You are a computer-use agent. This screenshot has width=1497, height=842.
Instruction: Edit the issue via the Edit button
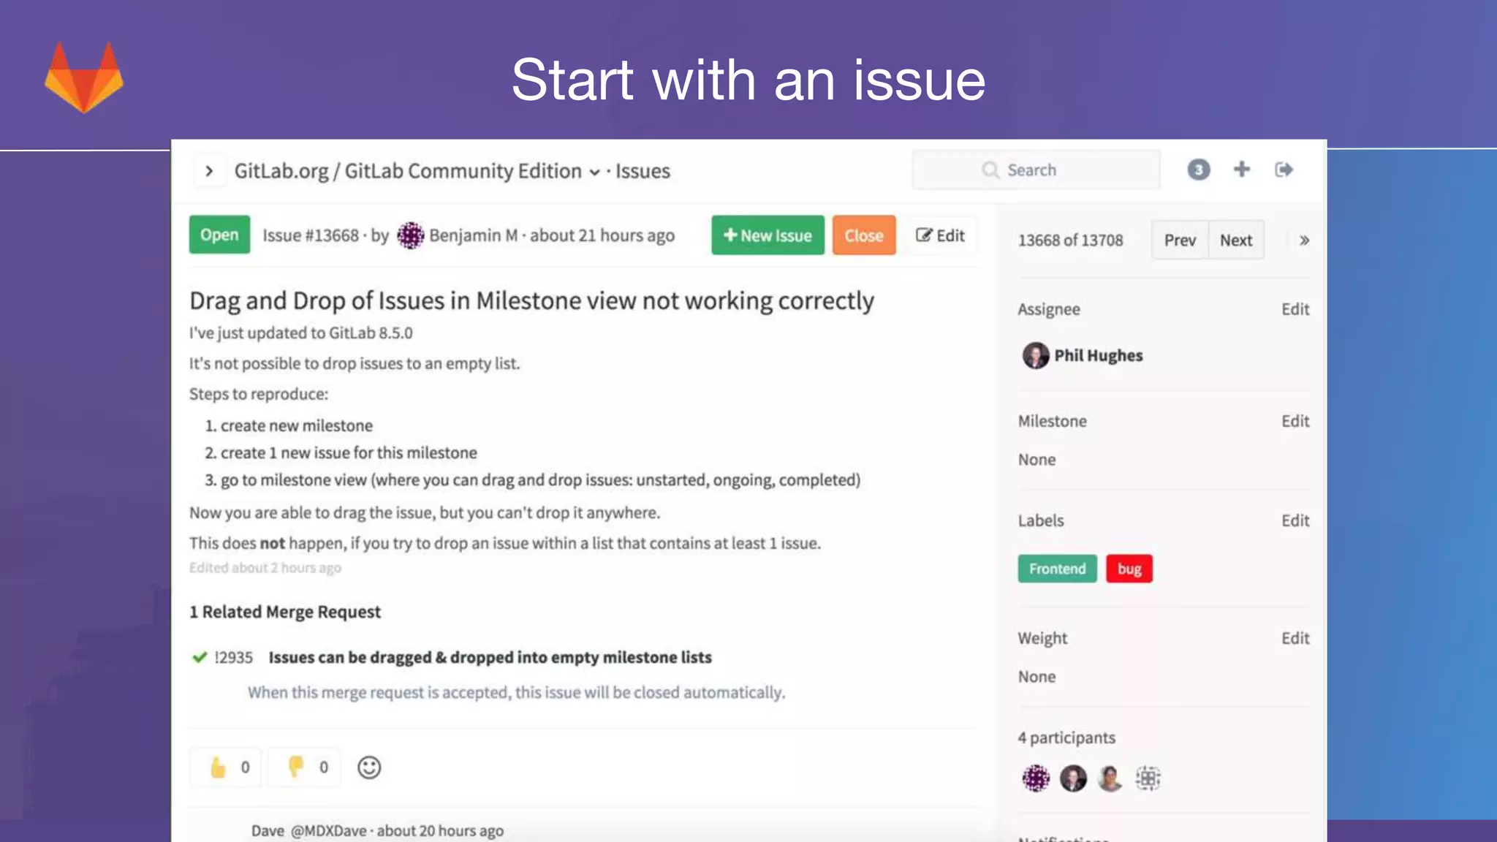(x=941, y=235)
